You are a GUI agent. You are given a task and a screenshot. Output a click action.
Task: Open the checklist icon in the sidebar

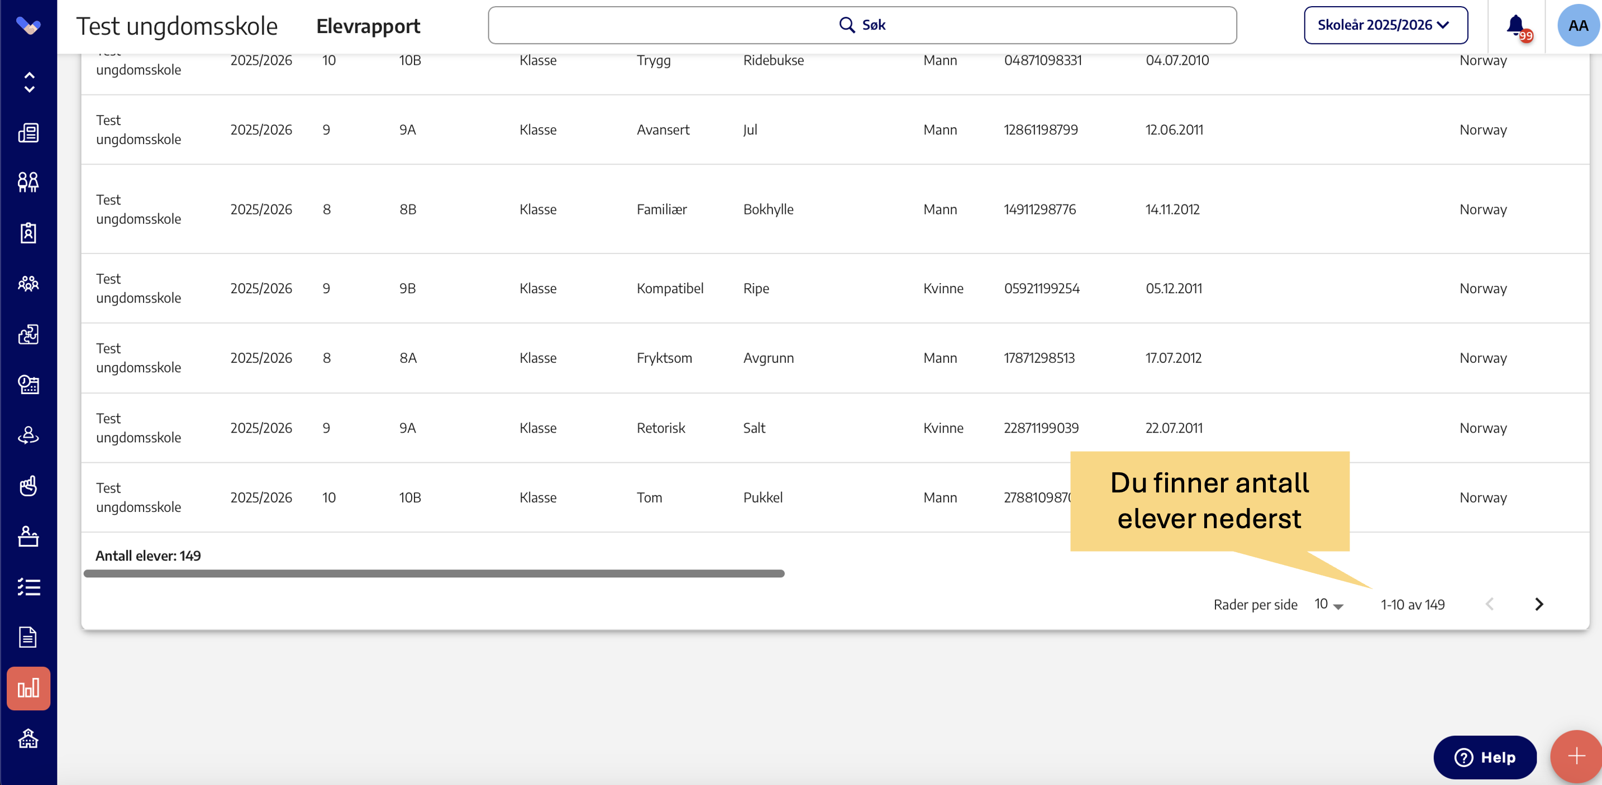(x=28, y=587)
